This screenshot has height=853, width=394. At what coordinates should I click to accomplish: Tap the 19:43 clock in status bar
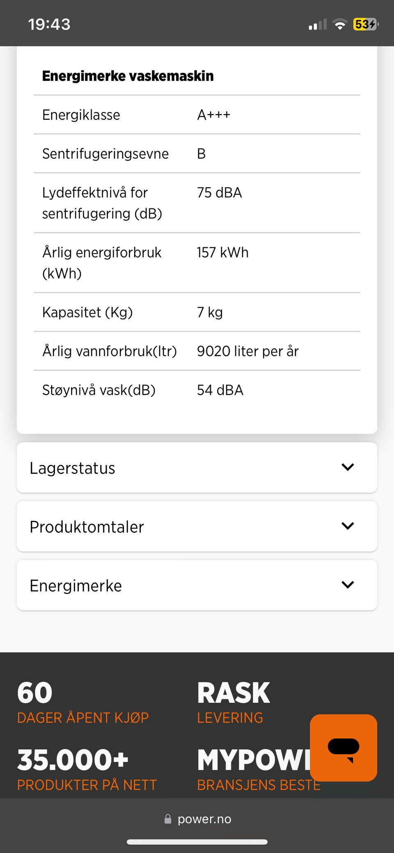(x=49, y=25)
